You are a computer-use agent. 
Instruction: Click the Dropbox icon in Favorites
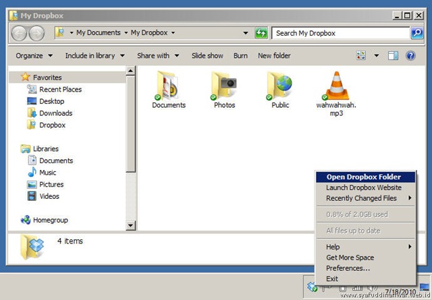[31, 125]
